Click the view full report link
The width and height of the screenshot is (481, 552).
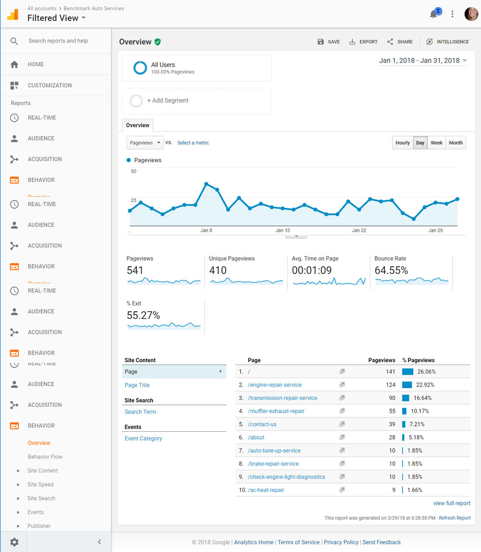(452, 503)
